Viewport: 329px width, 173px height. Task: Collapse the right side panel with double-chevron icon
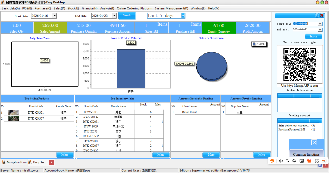pos(317,15)
